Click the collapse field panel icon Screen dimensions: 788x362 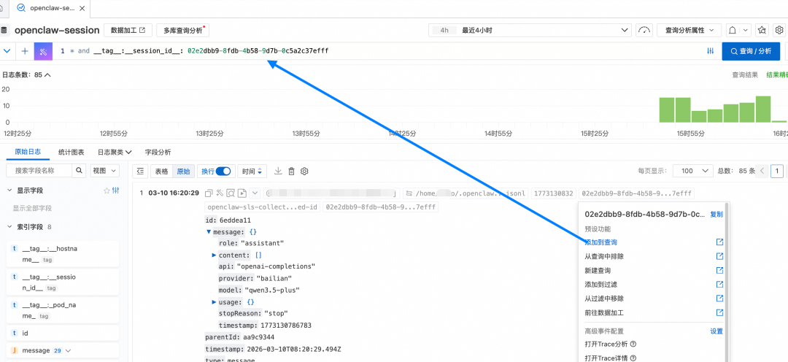tap(140, 172)
